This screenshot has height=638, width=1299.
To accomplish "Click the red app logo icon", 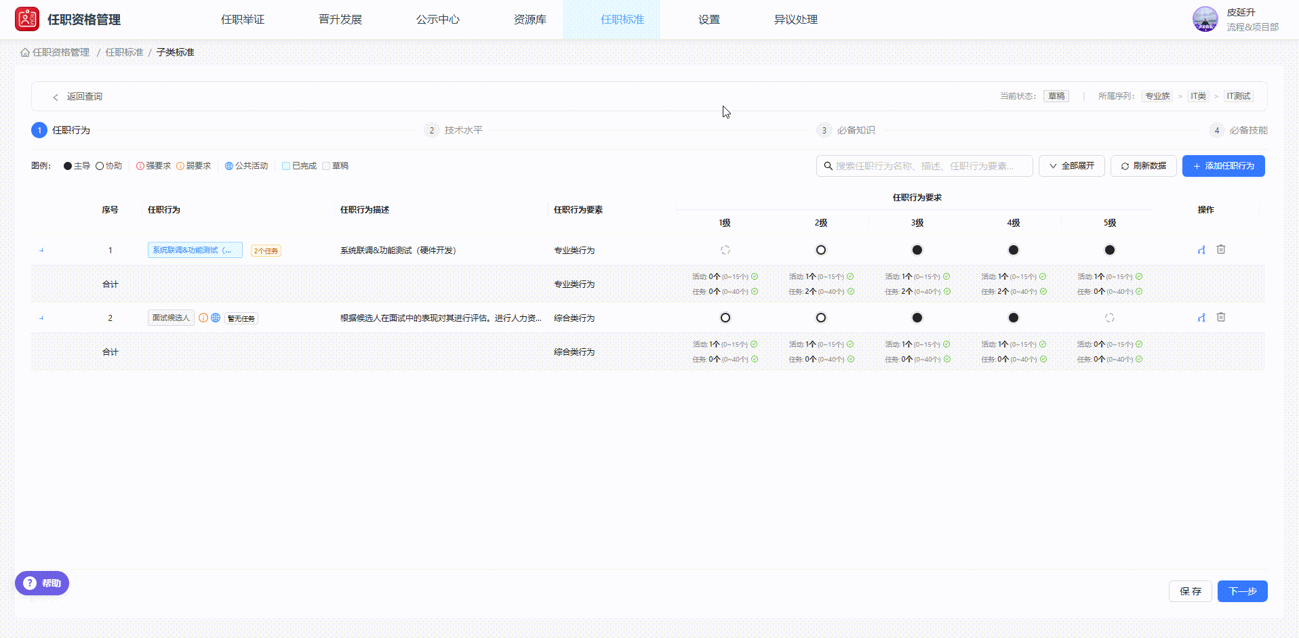I will (x=27, y=19).
